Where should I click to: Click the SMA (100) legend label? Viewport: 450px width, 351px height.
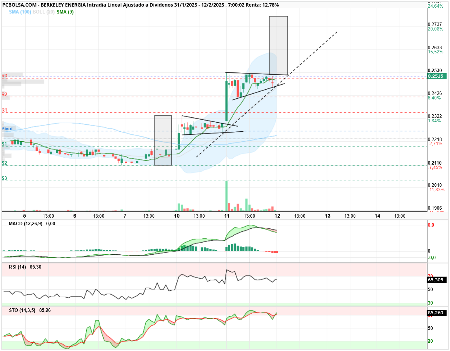(20, 12)
